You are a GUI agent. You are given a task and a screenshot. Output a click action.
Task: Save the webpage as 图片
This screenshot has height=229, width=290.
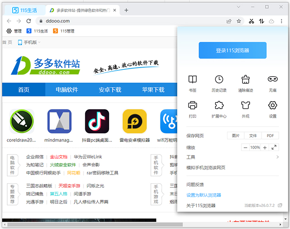pos(236,136)
